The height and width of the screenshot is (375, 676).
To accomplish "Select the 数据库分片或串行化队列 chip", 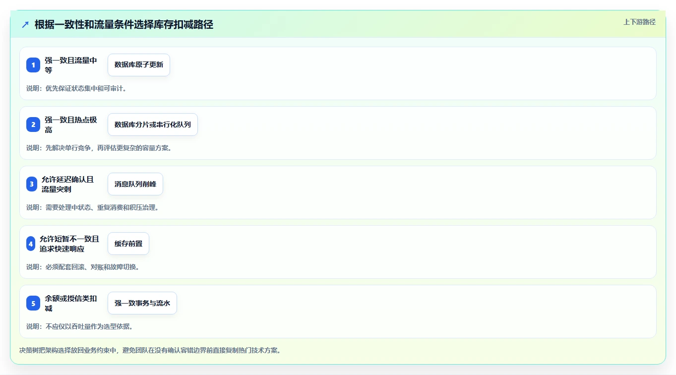I will coord(153,125).
